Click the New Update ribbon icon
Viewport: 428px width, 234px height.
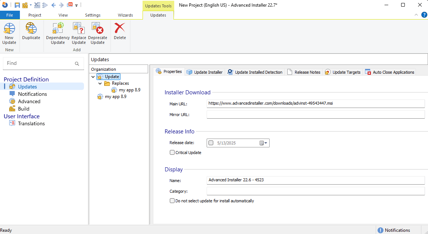click(9, 33)
